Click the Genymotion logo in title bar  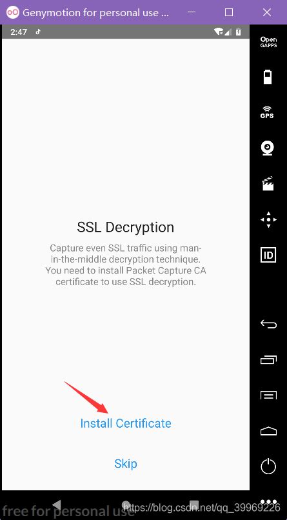click(14, 13)
